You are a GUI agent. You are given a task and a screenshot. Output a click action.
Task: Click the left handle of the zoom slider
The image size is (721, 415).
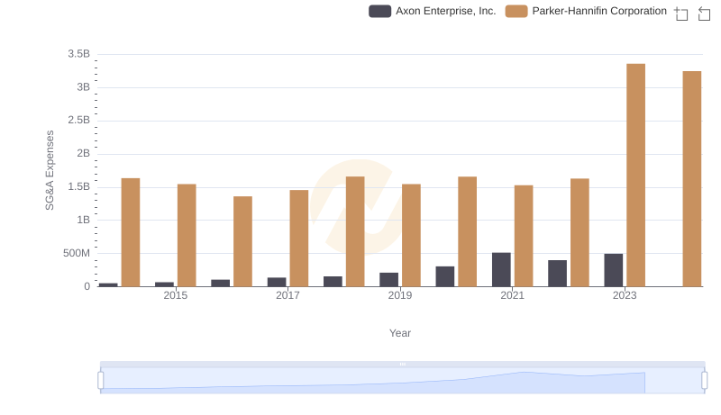pyautogui.click(x=101, y=380)
